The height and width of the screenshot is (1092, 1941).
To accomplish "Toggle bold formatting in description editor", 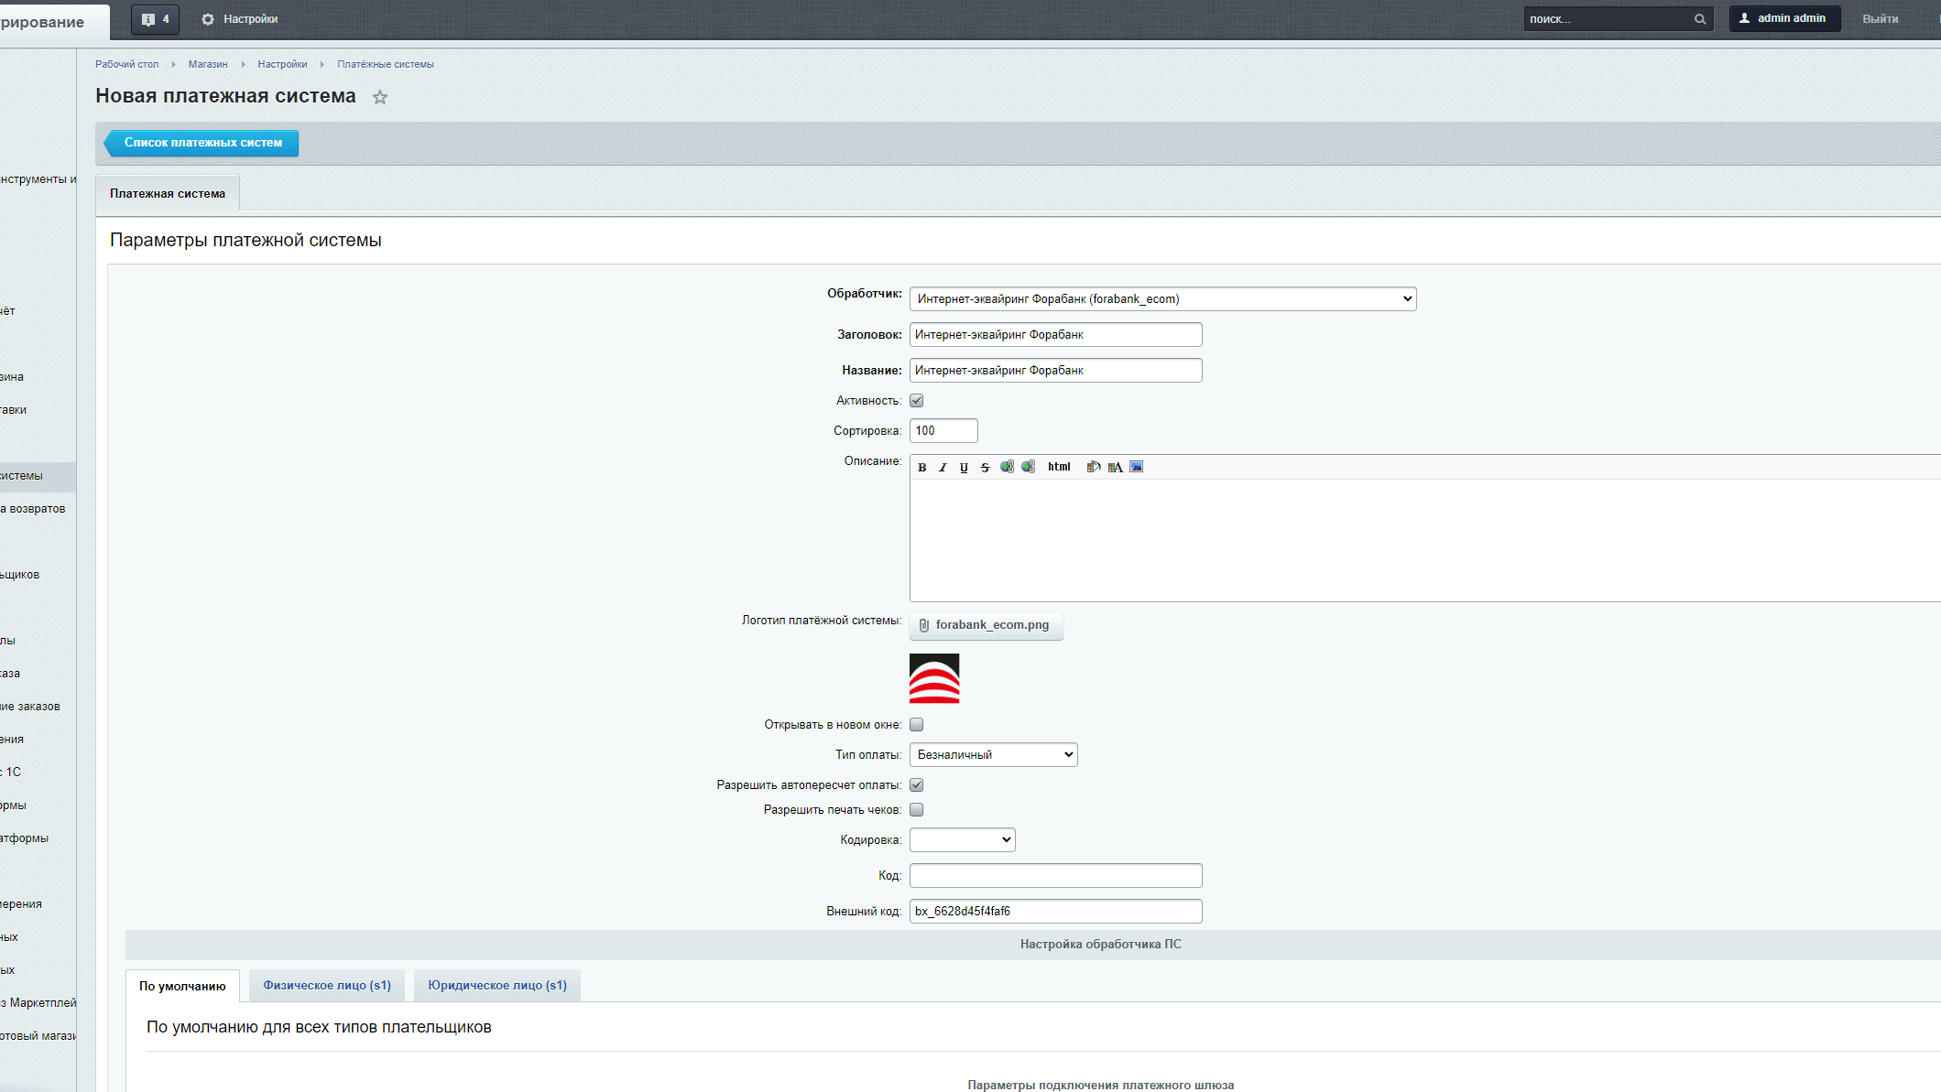I will pyautogui.click(x=922, y=467).
